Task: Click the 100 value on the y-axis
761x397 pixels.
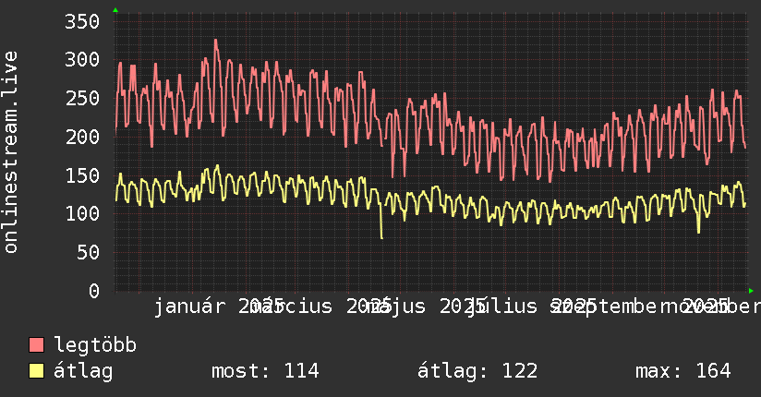Action: pyautogui.click(x=82, y=213)
